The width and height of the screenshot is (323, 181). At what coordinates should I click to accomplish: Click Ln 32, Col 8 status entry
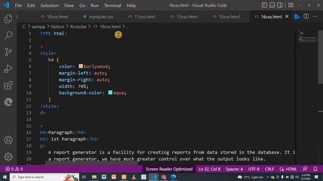(x=209, y=169)
